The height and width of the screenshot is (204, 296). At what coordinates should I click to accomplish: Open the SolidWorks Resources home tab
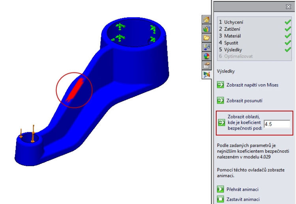pyautogui.click(x=206, y=20)
